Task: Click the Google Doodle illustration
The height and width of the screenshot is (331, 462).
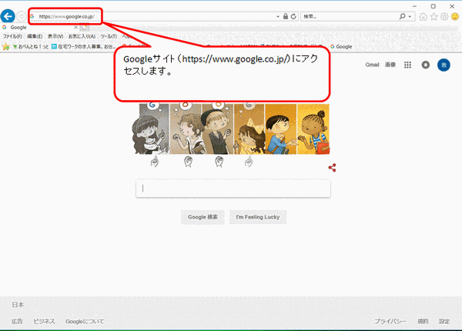Action: [x=231, y=129]
